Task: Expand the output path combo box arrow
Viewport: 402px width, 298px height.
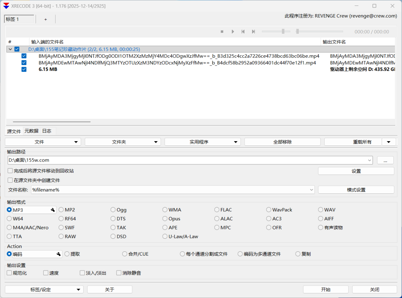Action: pos(370,160)
